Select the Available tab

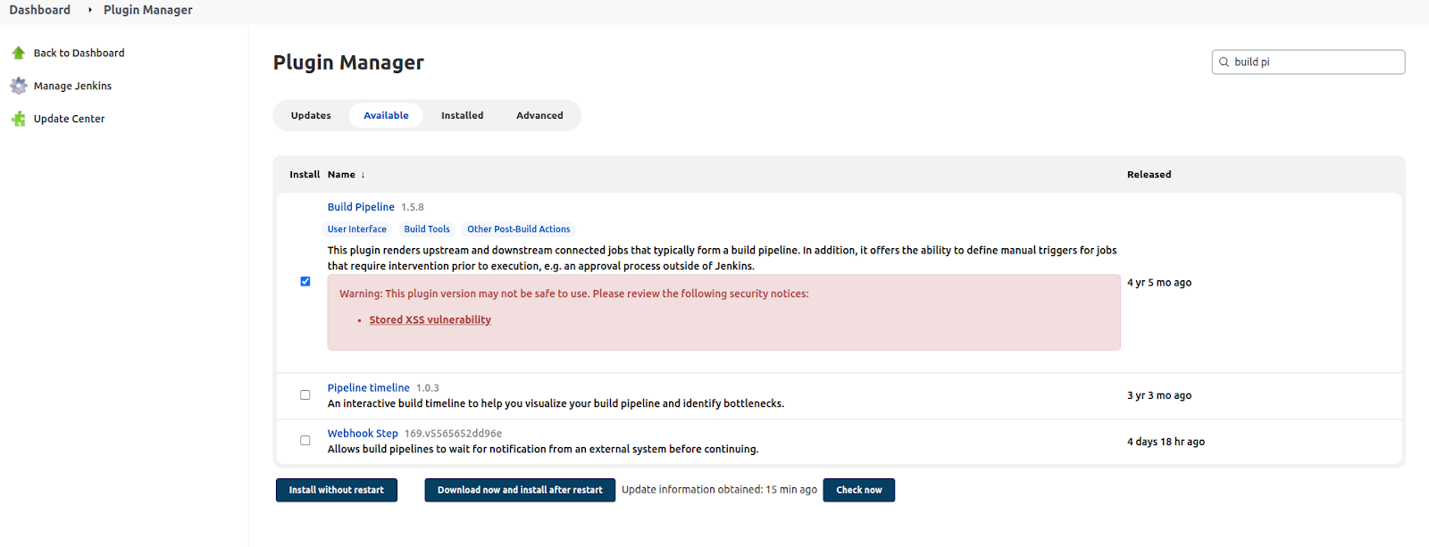pos(386,115)
